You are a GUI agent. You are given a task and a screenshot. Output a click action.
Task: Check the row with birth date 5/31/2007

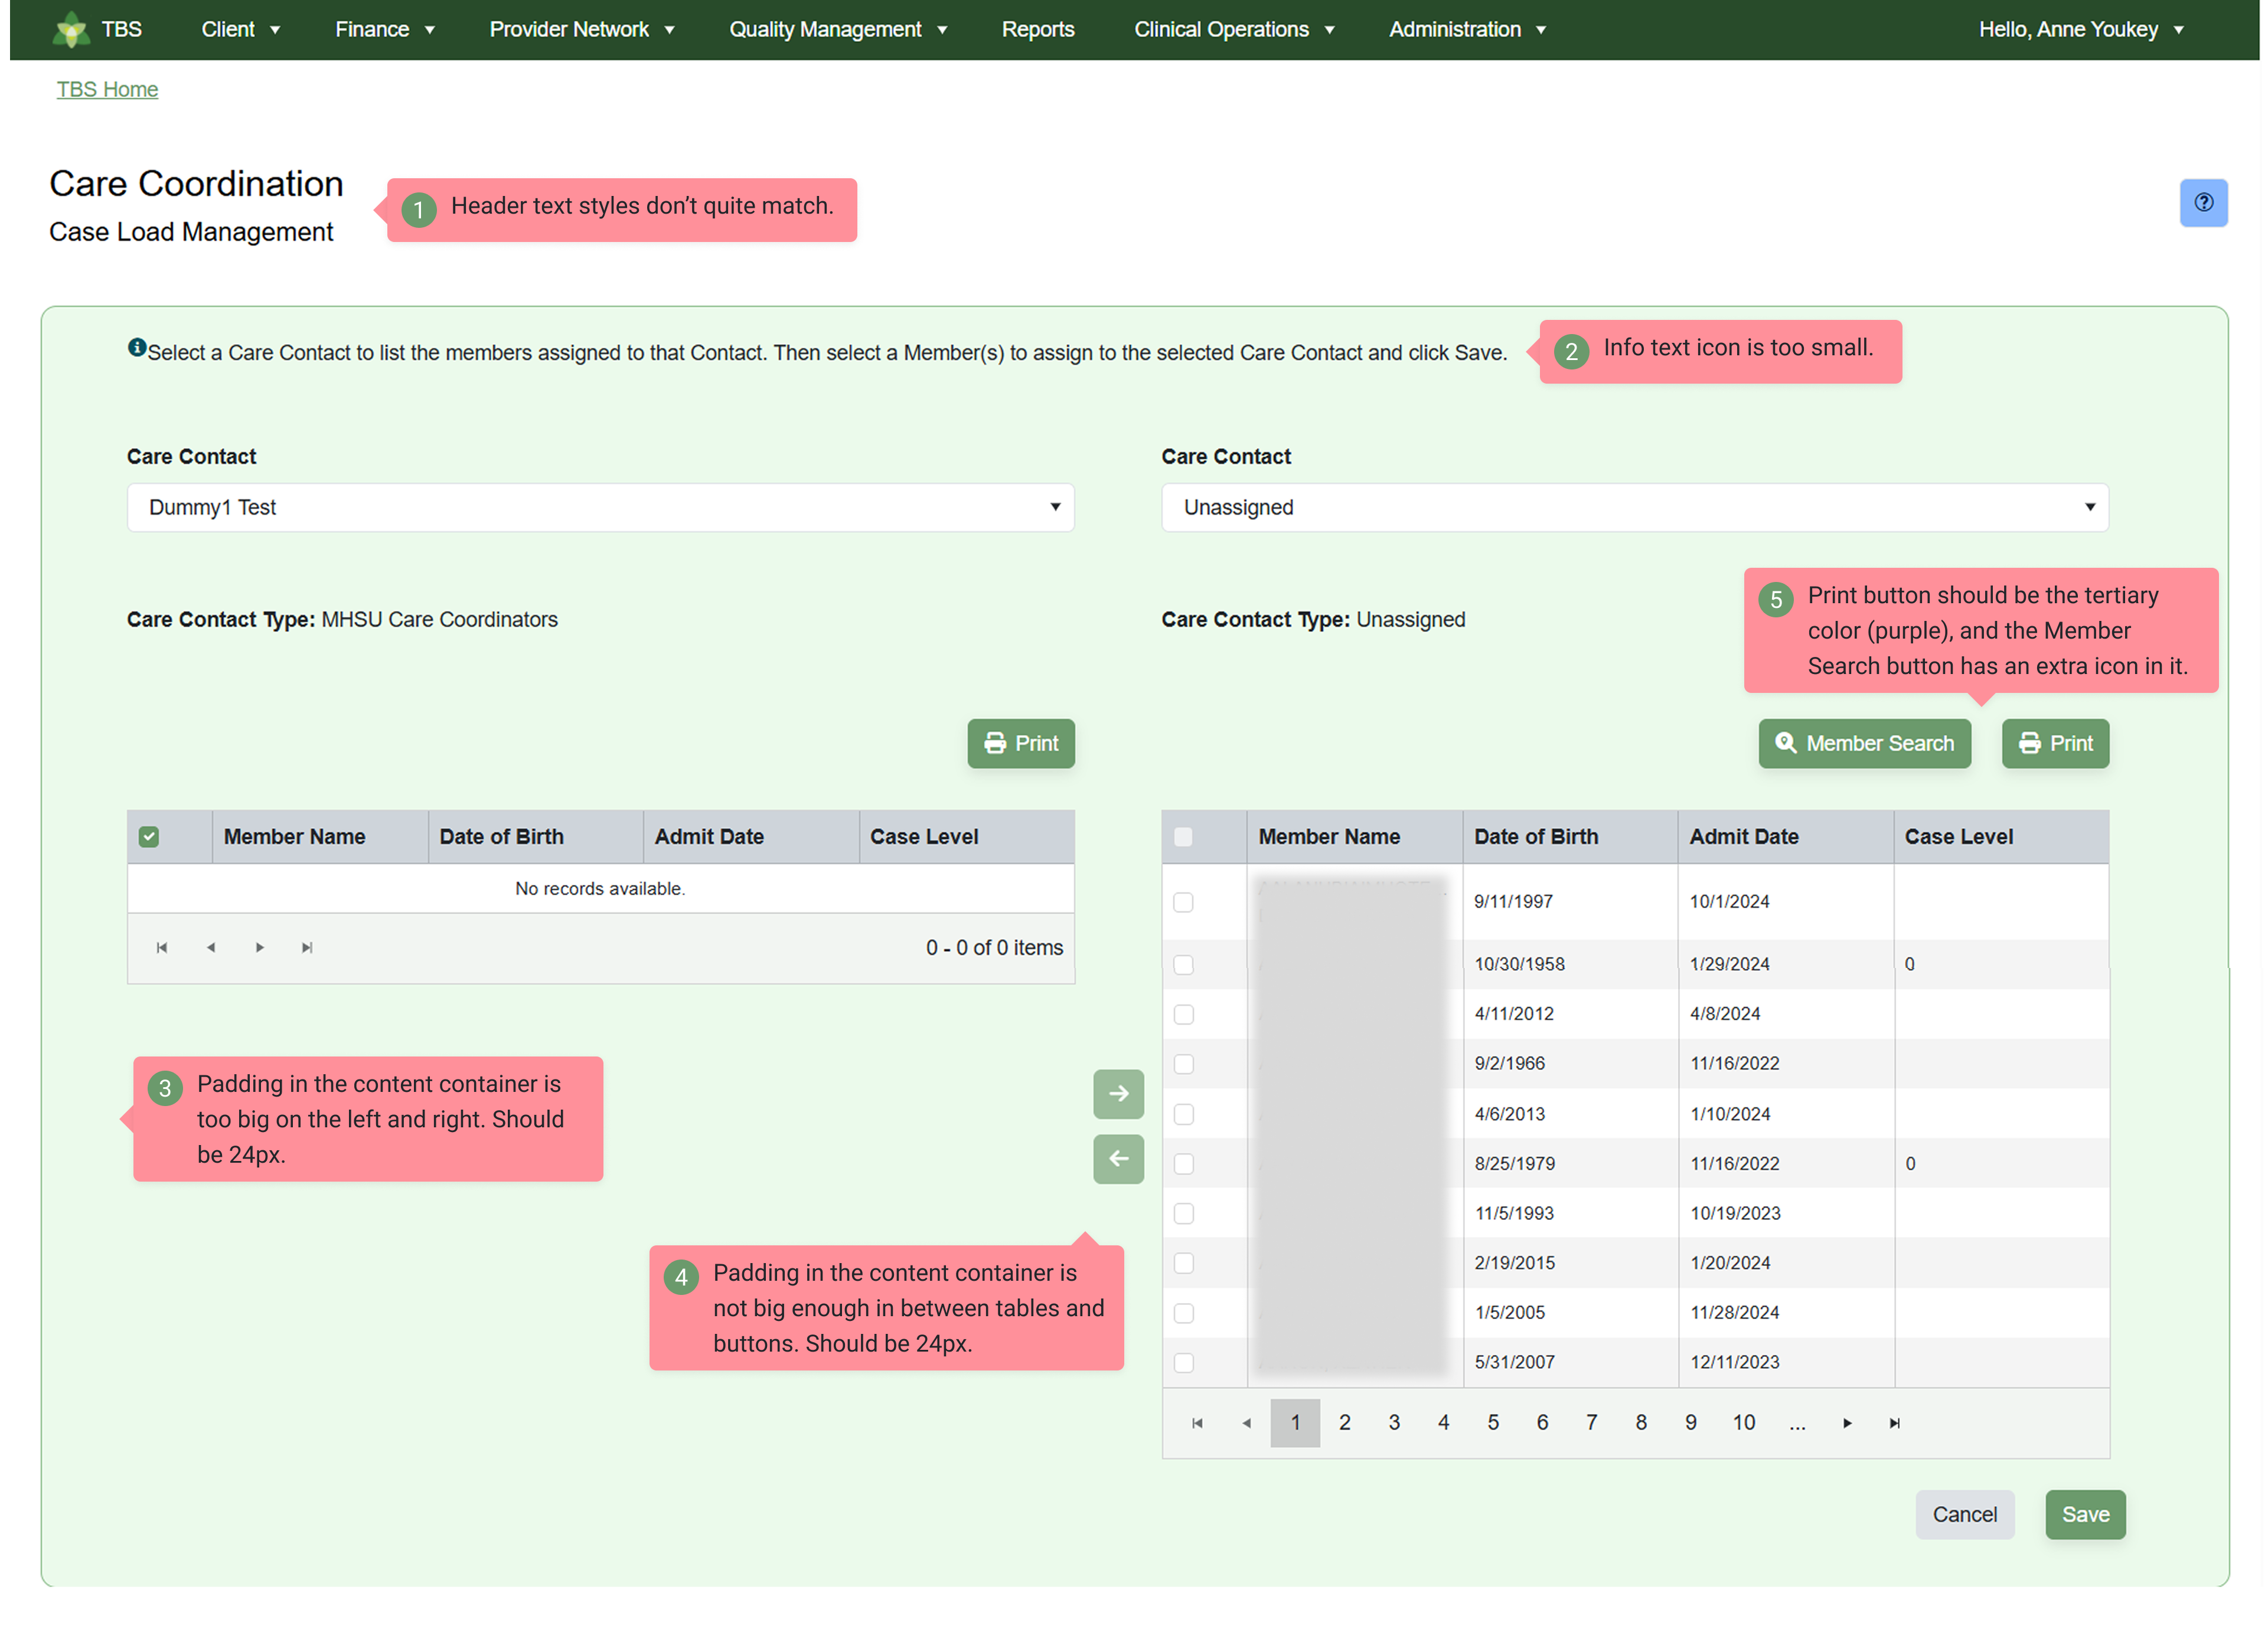(1183, 1363)
